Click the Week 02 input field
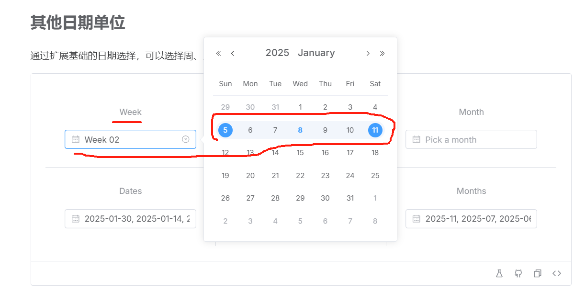Image resolution: width=574 pixels, height=293 pixels. pyautogui.click(x=130, y=139)
